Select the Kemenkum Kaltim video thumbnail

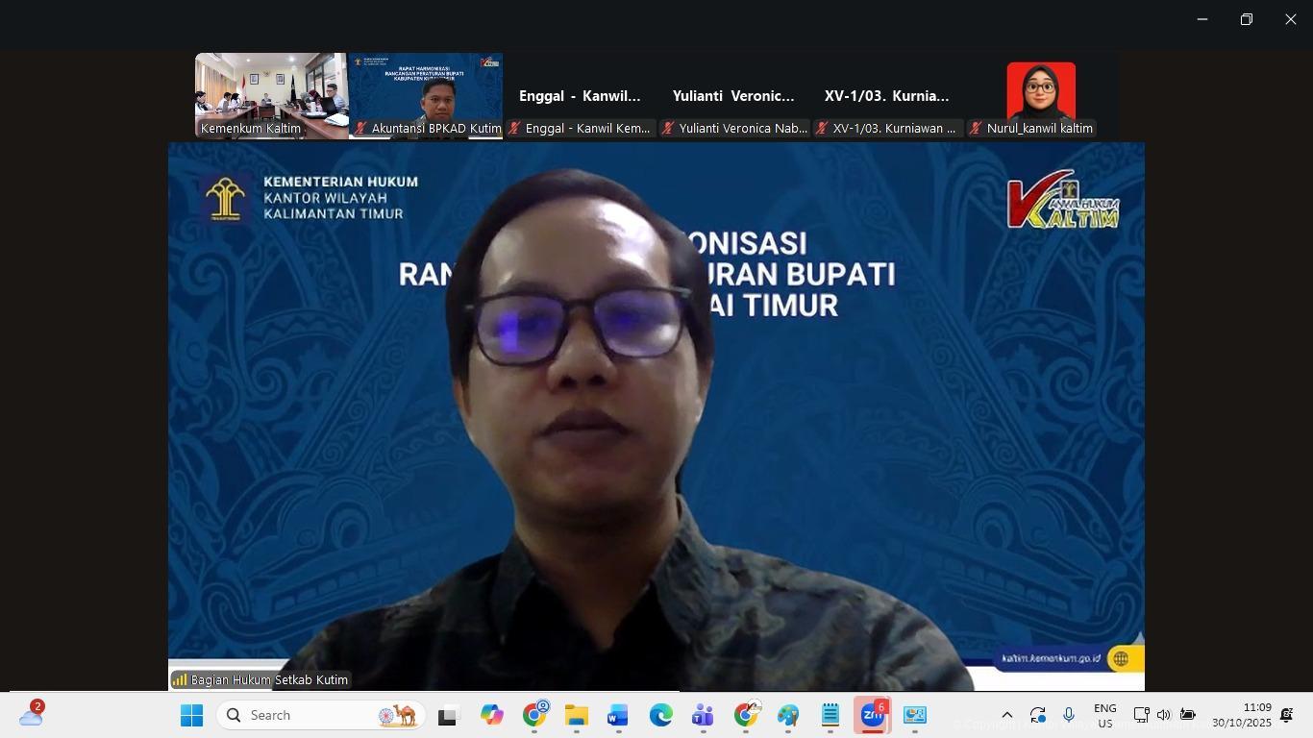click(x=271, y=96)
